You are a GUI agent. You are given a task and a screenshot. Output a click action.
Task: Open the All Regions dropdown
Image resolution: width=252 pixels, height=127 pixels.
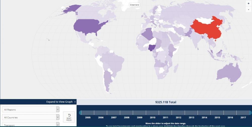click(x=31, y=110)
